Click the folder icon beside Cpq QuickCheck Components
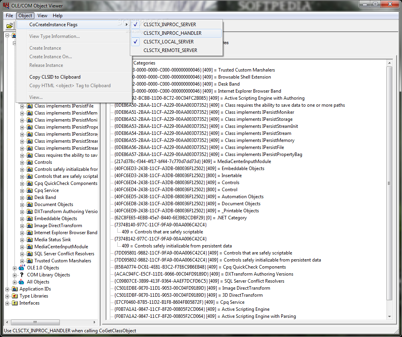This screenshot has width=402, height=337. coord(30,183)
